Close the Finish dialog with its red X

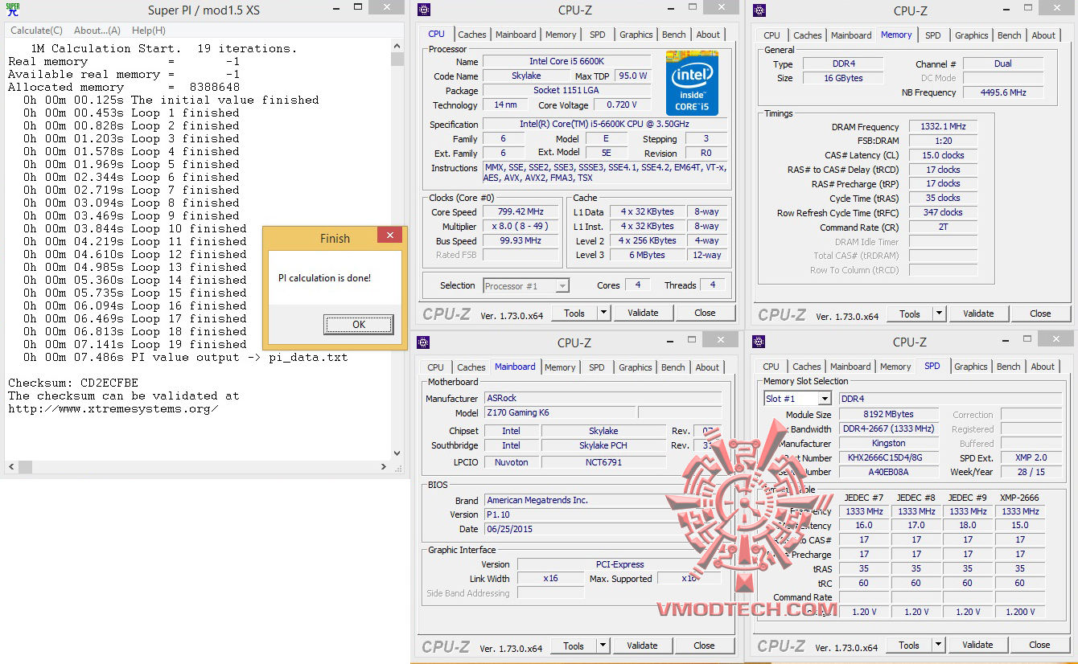389,236
